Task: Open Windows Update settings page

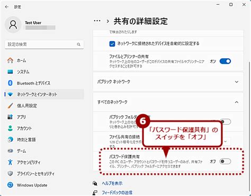Action: tap(44, 185)
